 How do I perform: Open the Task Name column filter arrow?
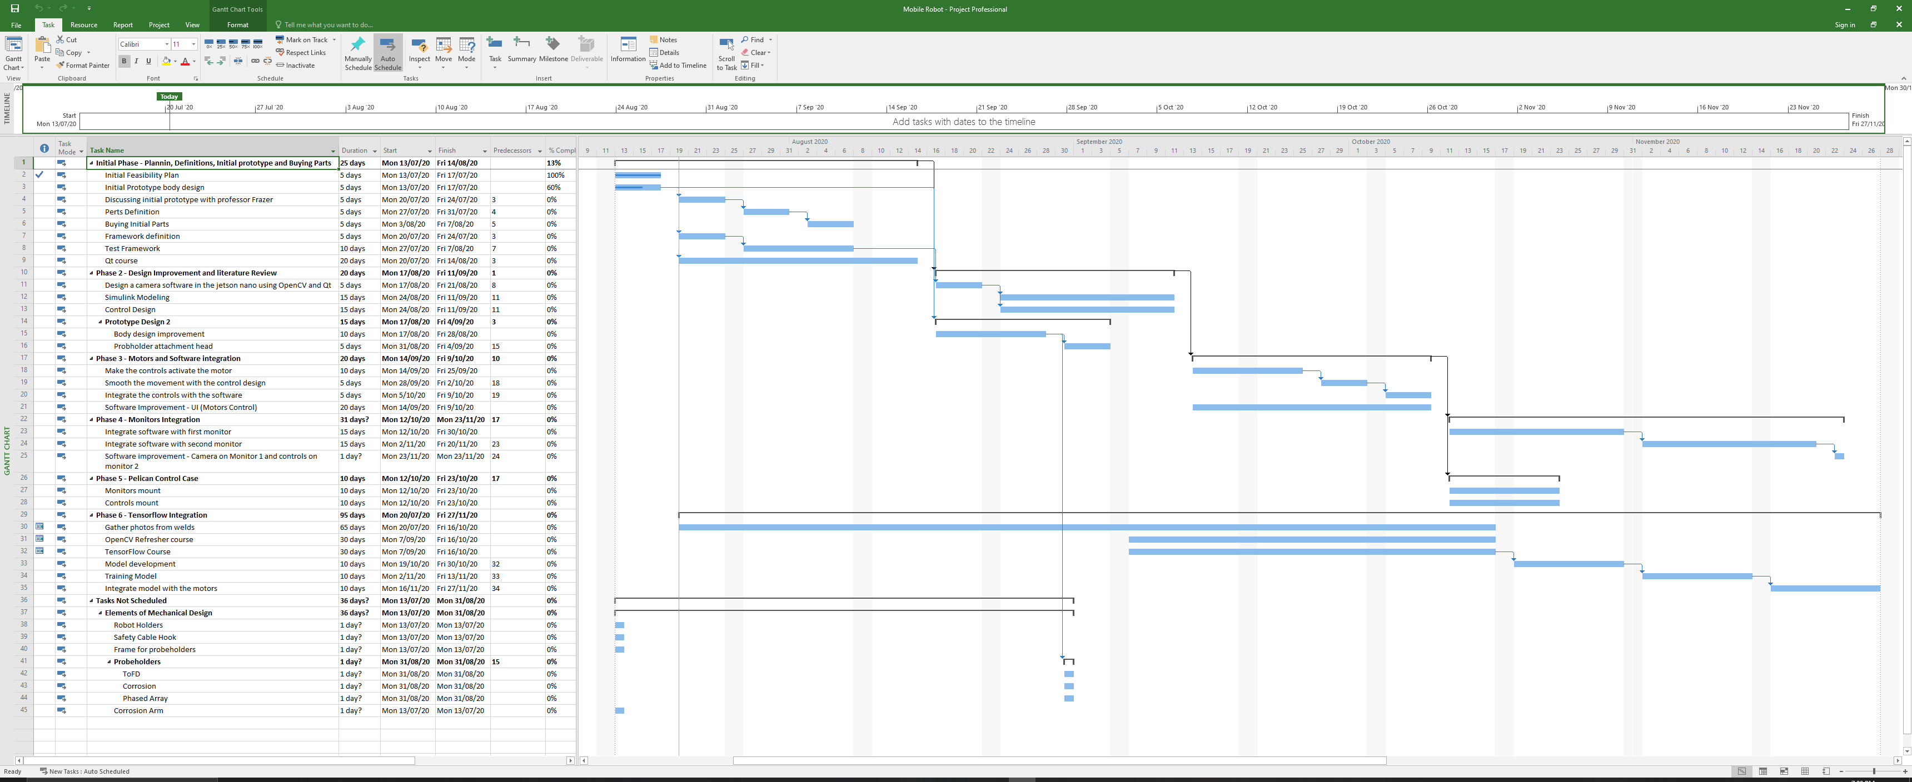pyautogui.click(x=333, y=151)
